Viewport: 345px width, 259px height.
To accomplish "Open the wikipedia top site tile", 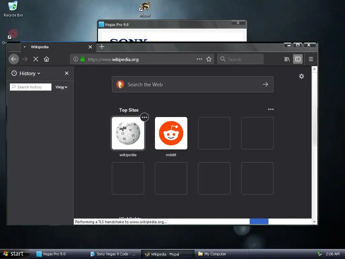I will [x=128, y=133].
